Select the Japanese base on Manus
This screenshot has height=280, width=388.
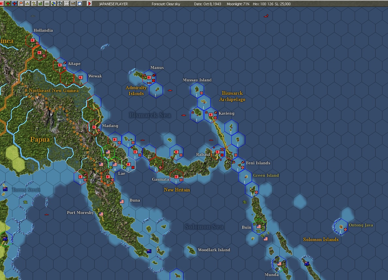click(149, 77)
